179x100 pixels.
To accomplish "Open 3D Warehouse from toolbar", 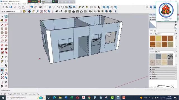I will (104, 7).
